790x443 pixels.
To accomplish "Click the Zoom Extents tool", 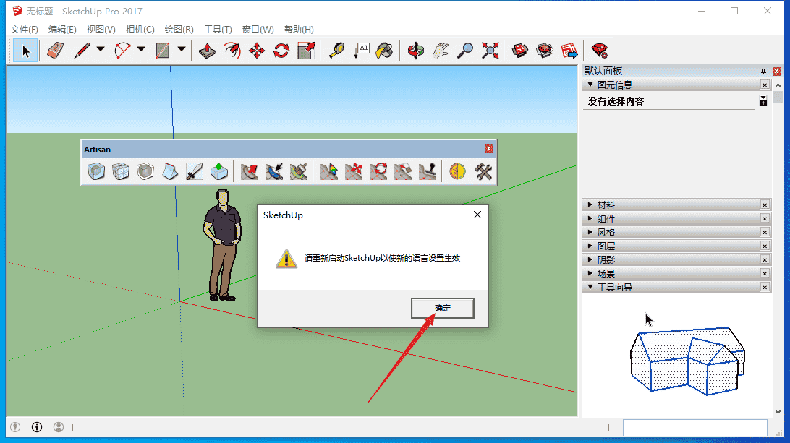I will coord(490,51).
